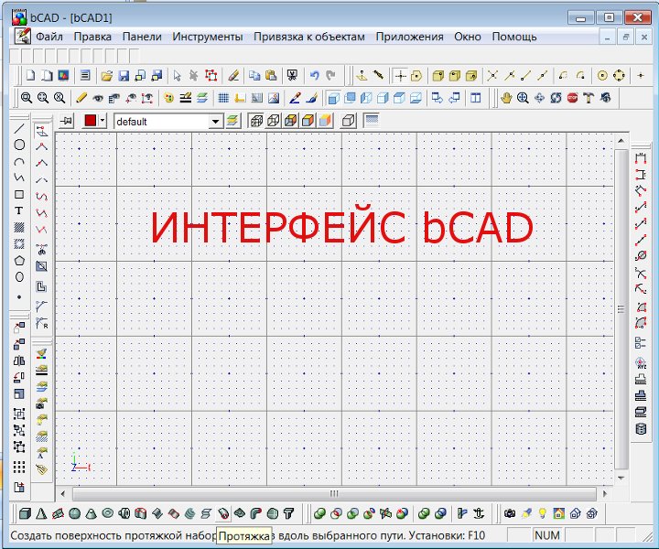This screenshot has width=659, height=549.
Task: Cut with the scissors icon in top toolbar
Action: click(292, 76)
